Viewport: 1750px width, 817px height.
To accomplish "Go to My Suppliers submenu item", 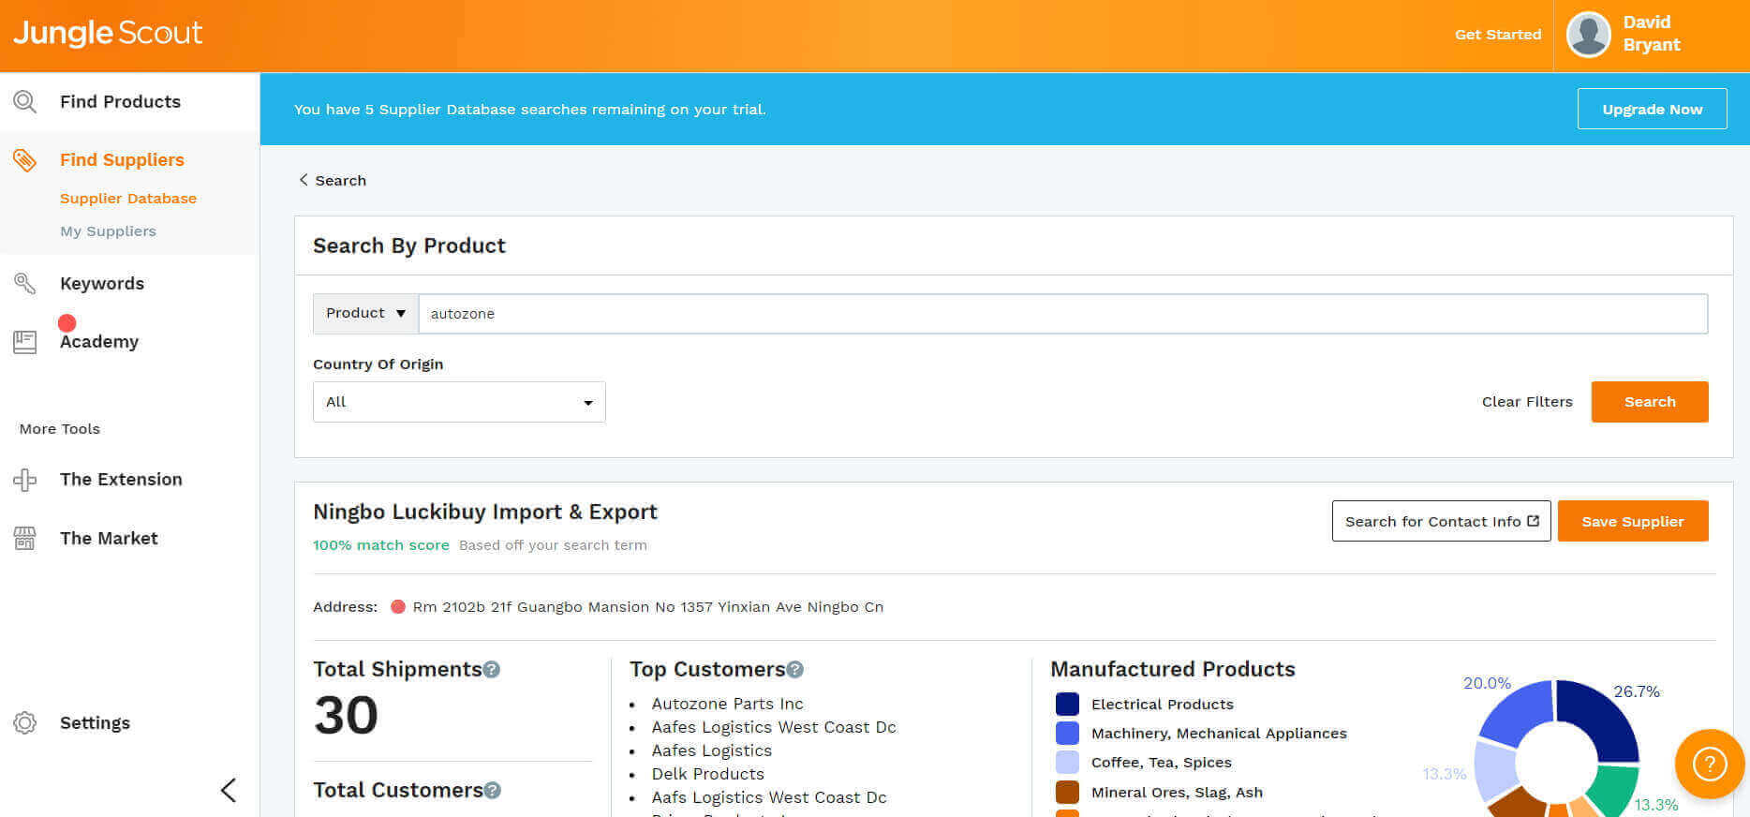I will tap(108, 231).
